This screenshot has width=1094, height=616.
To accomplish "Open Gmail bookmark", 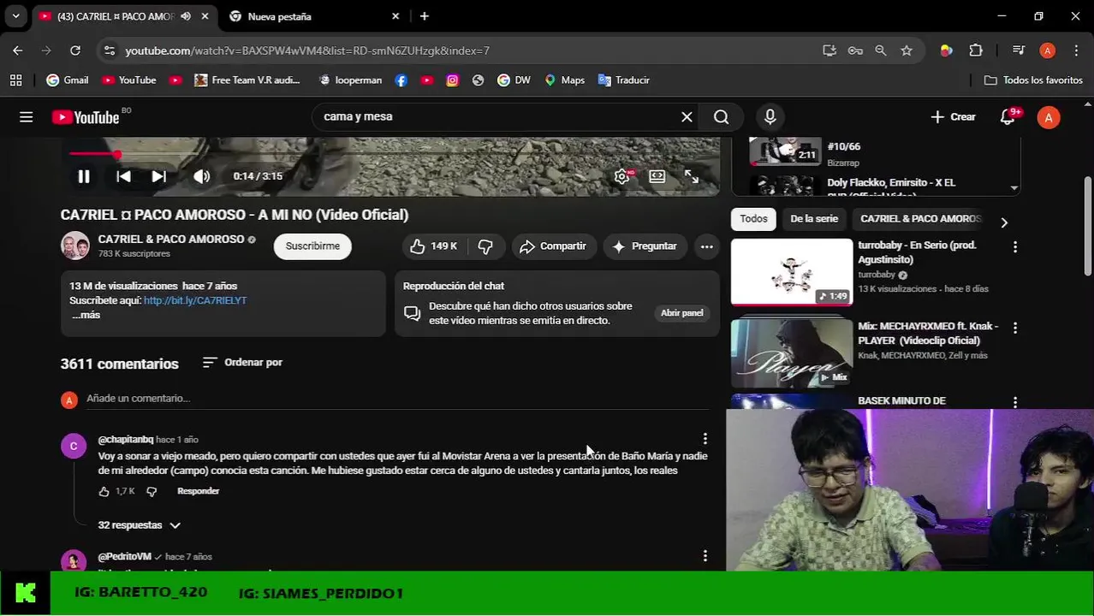I will (68, 80).
